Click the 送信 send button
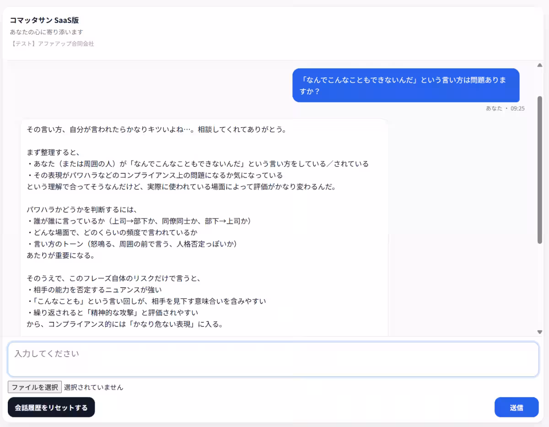This screenshot has width=549, height=427. click(517, 407)
